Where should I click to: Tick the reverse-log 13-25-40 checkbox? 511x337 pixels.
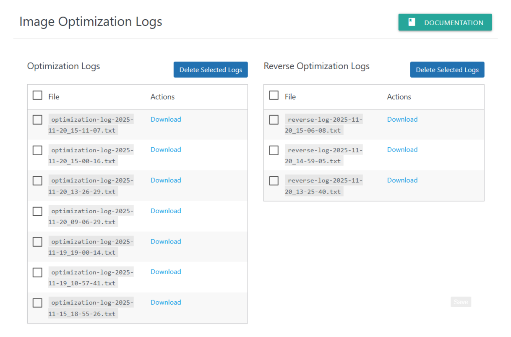274,181
